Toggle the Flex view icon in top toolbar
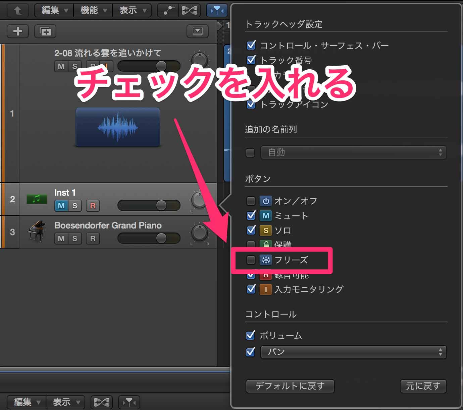The width and height of the screenshot is (463, 410). (x=190, y=10)
